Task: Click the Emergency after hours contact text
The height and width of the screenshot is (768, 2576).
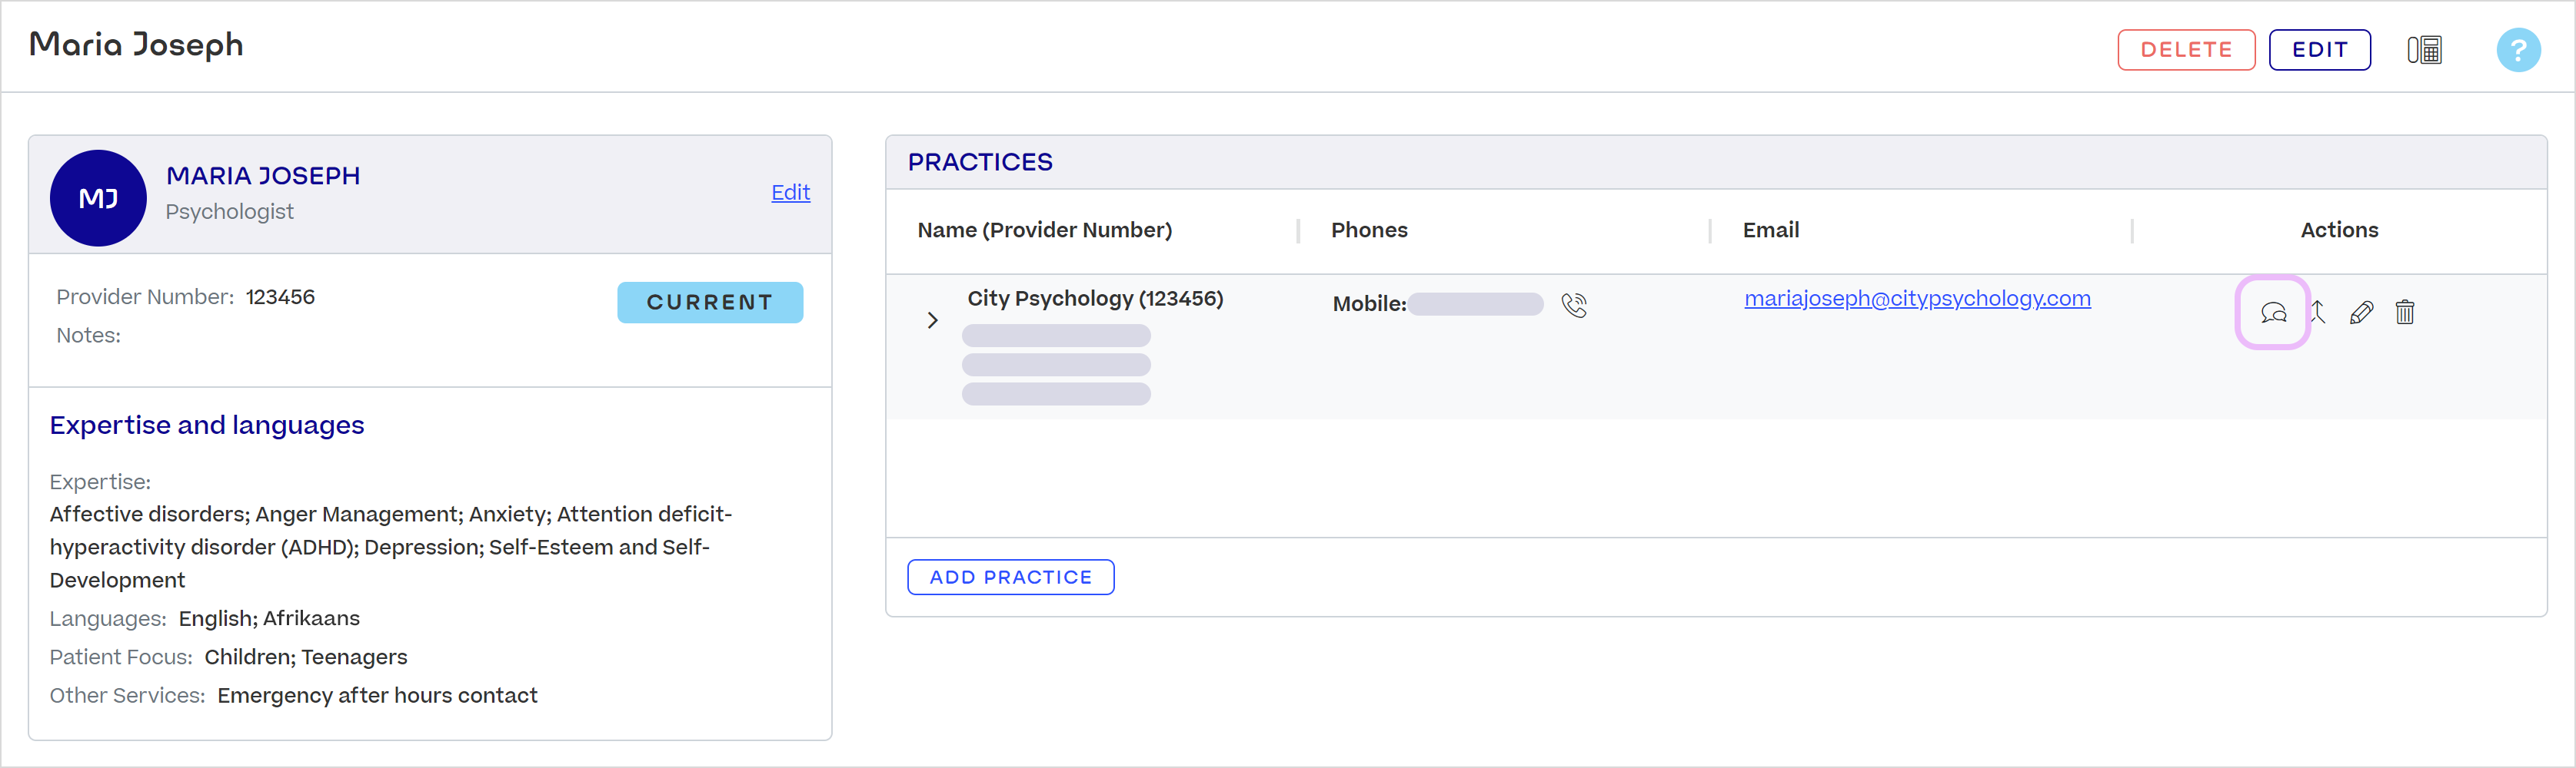Action: tap(377, 695)
